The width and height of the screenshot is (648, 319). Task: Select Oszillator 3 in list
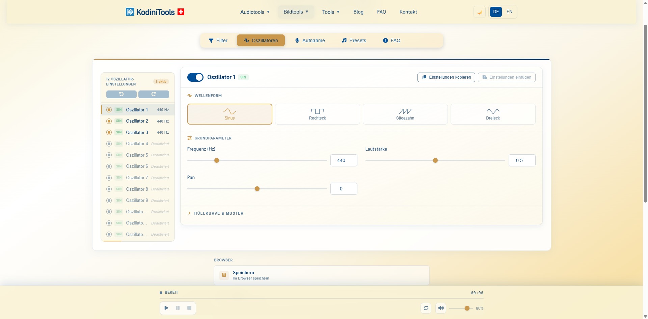(138, 132)
